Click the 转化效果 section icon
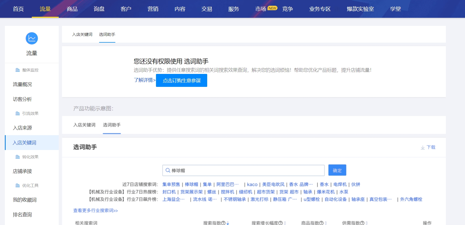Screen dimensions: 465x225 [x=18, y=157]
